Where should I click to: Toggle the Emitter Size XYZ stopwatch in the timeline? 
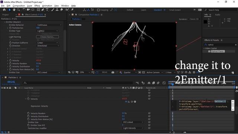(28, 125)
